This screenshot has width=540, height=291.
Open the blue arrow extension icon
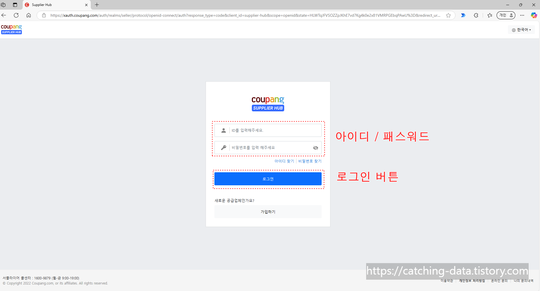463,15
